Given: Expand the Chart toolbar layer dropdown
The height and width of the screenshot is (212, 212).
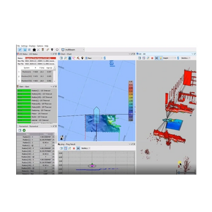Looking at the screenshot, I should coord(94,58).
